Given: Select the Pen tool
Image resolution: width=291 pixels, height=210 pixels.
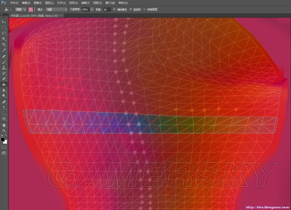Looking at the screenshot, I should (4, 102).
